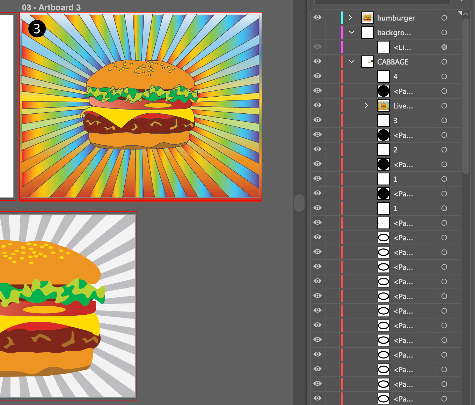Click target circle of sublayer 3
The image size is (475, 405).
[444, 120]
